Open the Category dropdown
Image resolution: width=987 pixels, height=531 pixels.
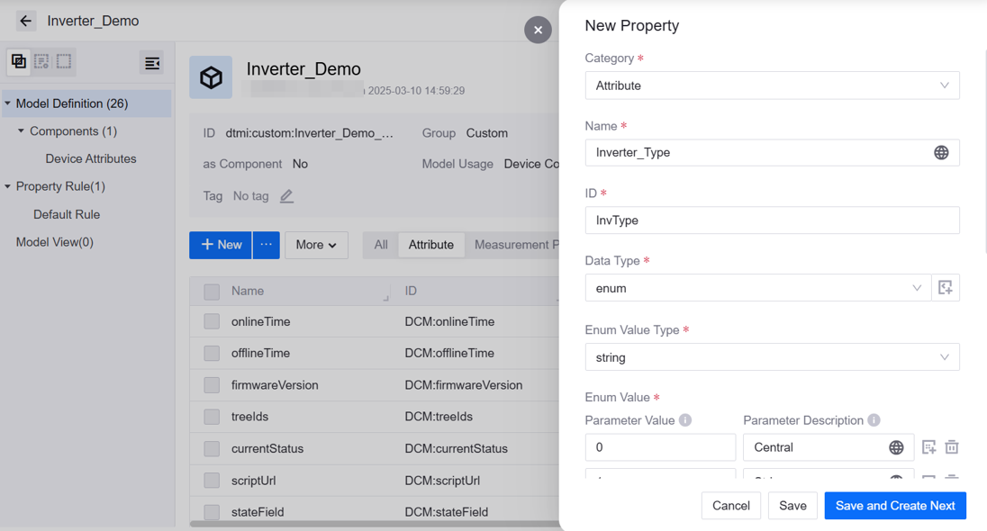[x=772, y=85]
